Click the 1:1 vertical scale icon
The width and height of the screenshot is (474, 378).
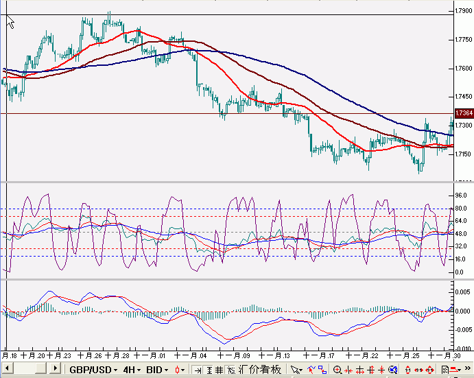pyautogui.click(x=407, y=370)
